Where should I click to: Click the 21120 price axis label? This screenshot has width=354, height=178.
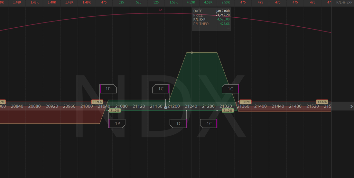[139, 106]
